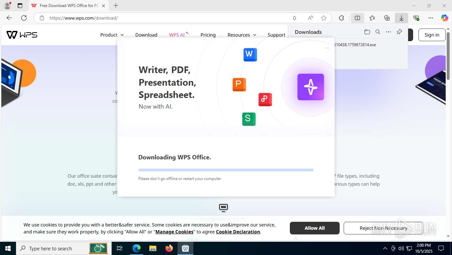Open the WPS installer taskbar icon
This screenshot has width=452, height=255.
[185, 248]
